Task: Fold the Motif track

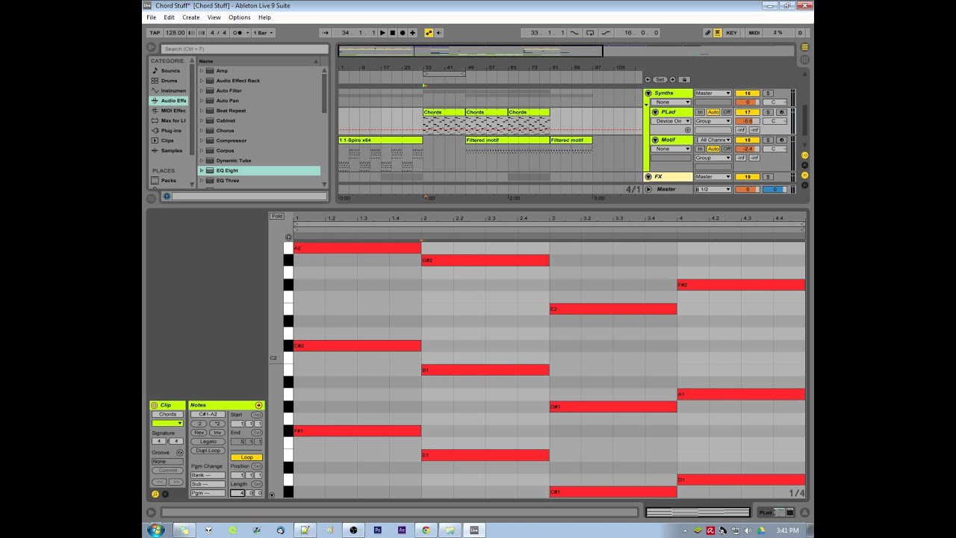Action: 655,140
